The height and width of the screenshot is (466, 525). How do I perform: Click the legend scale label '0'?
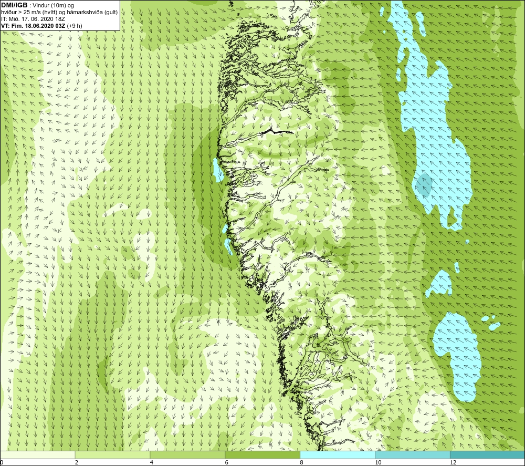click(2, 462)
